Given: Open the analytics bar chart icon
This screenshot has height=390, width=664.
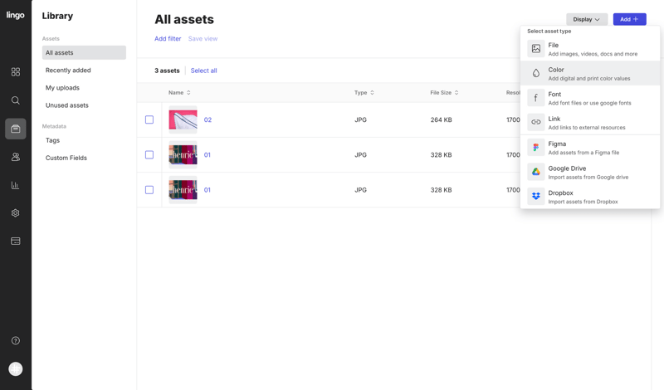Looking at the screenshot, I should tap(15, 185).
